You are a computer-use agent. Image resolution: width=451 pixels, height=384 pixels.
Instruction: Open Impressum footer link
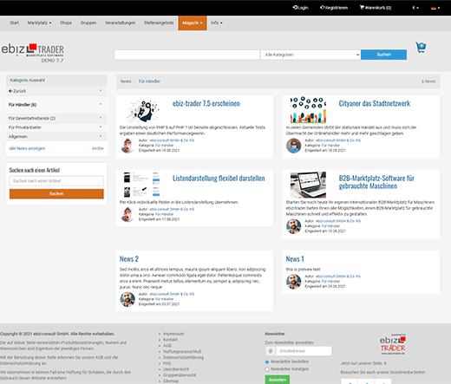coord(173,334)
